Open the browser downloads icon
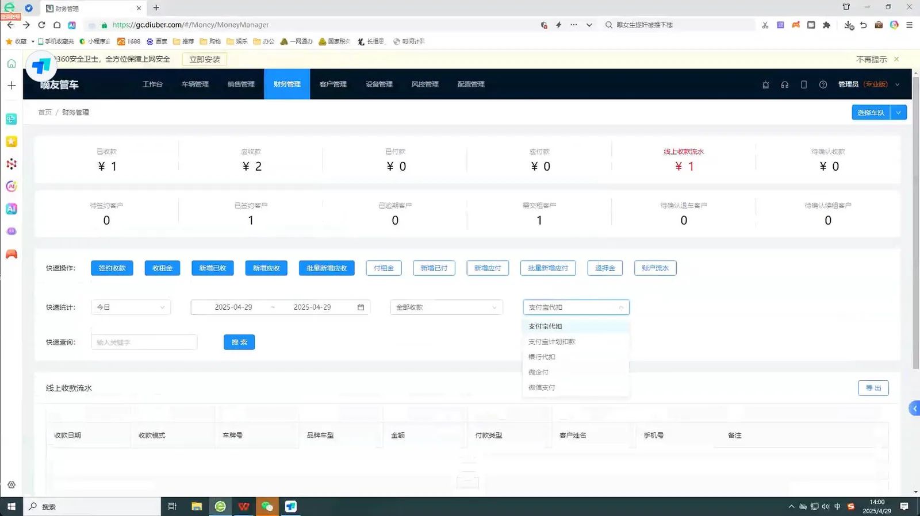This screenshot has height=516, width=920. [849, 25]
